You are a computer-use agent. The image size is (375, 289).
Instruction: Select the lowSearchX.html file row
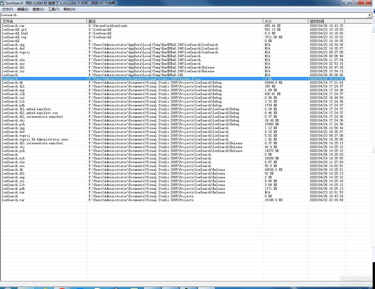tap(15, 33)
